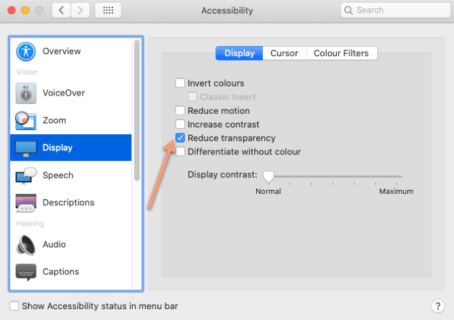Switch to the Cursor tab

pyautogui.click(x=284, y=54)
